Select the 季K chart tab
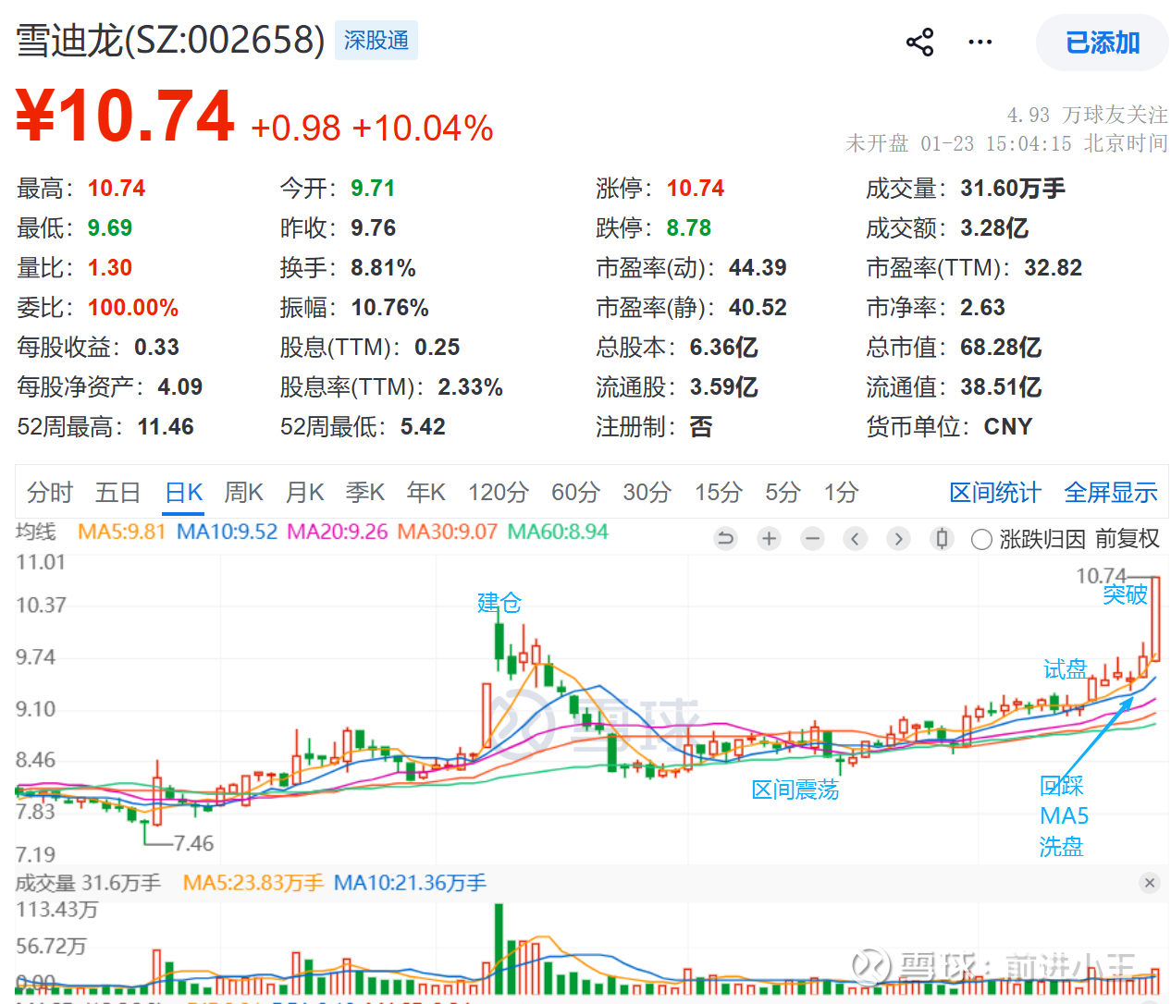This screenshot has height=1004, width=1171. [365, 492]
